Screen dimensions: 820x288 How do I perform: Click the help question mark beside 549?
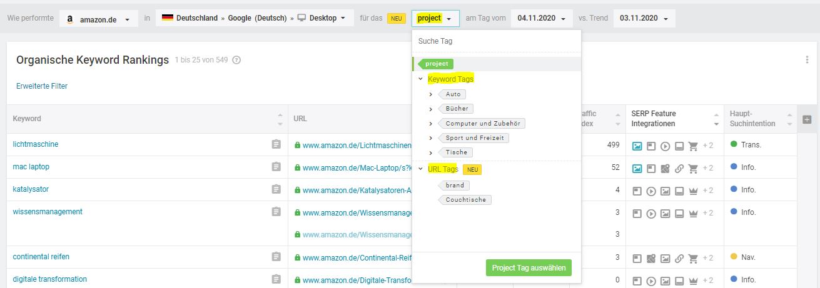pyautogui.click(x=236, y=61)
